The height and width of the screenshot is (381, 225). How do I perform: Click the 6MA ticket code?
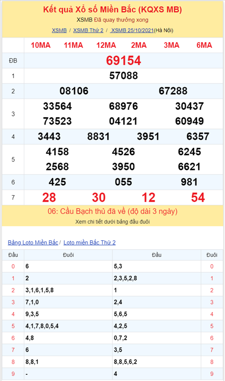204,45
